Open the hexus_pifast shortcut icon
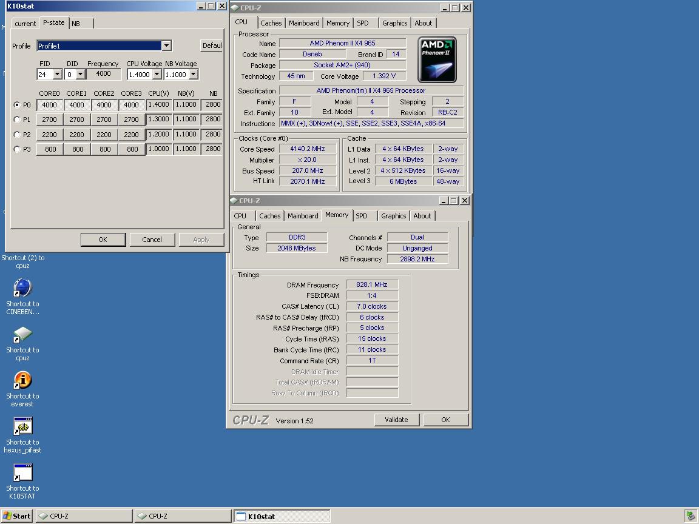 click(22, 426)
